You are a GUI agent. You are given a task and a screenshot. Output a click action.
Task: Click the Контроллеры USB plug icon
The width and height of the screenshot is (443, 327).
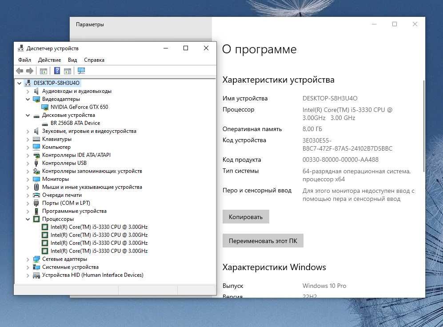pos(36,163)
